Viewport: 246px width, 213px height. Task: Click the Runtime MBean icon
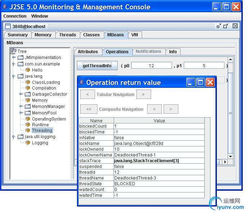[28, 124]
